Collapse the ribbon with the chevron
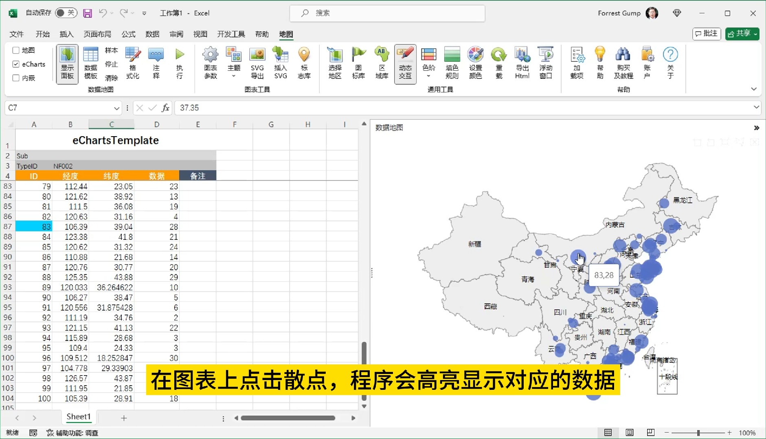This screenshot has height=439, width=766. tap(754, 89)
